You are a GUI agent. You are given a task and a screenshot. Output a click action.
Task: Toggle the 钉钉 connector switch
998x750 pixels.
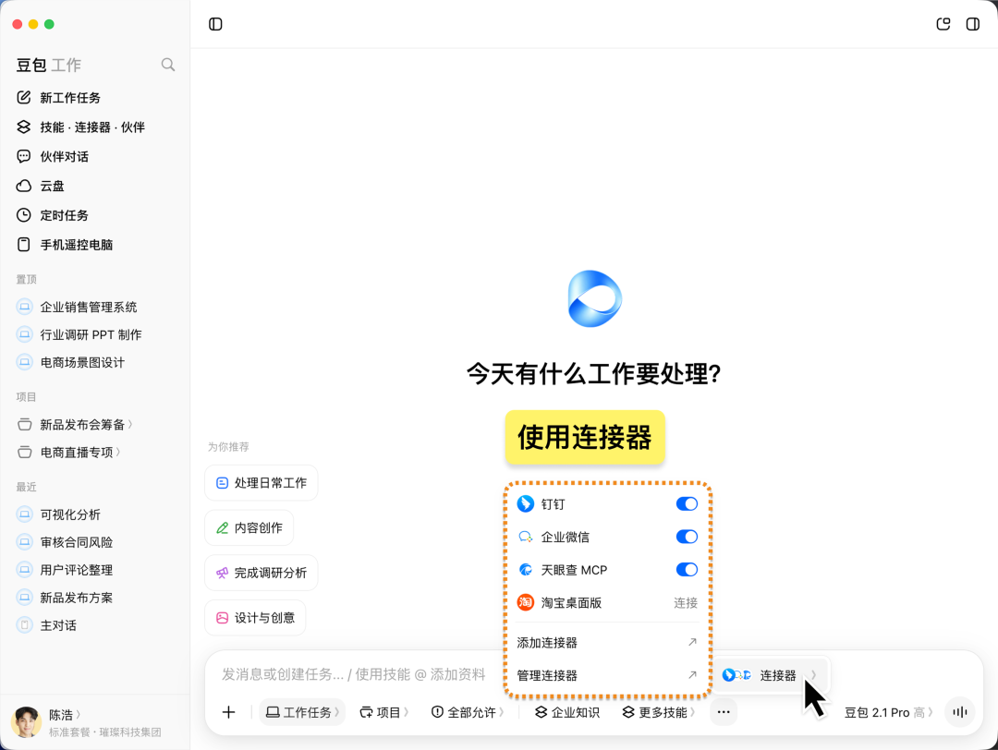pos(686,503)
